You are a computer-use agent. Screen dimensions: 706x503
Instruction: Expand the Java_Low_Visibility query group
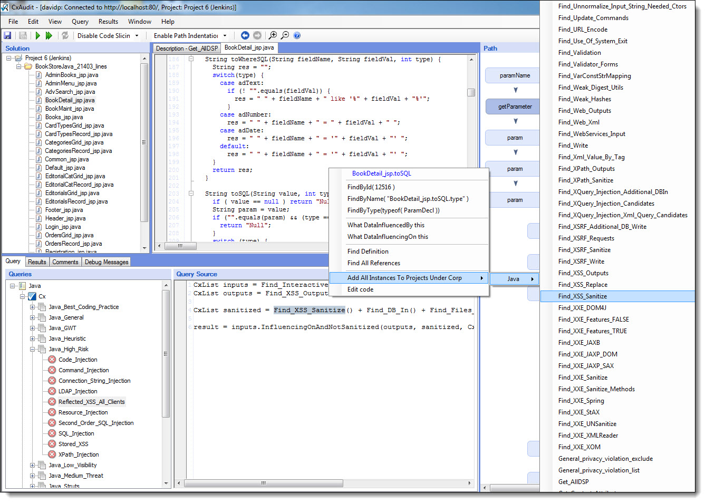pos(32,465)
